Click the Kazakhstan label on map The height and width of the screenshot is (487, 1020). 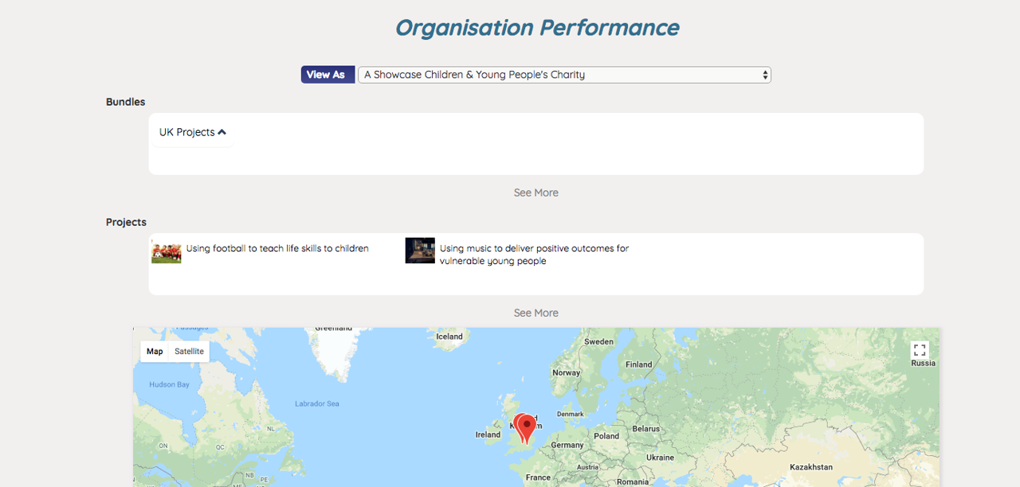[x=811, y=467]
